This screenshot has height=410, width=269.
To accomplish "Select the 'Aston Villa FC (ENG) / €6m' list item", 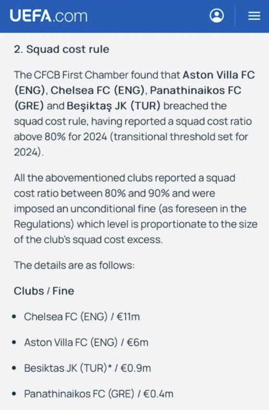I will 86,342.
